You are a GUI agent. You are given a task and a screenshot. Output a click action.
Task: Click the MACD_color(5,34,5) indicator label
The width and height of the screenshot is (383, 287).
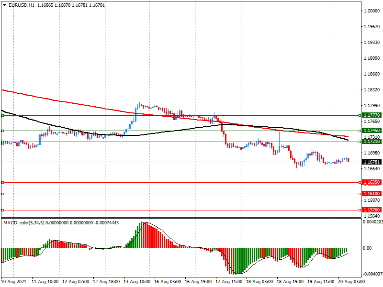[x=23, y=223]
